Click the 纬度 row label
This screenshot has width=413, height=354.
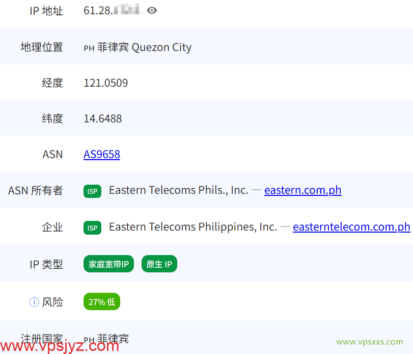pos(52,118)
